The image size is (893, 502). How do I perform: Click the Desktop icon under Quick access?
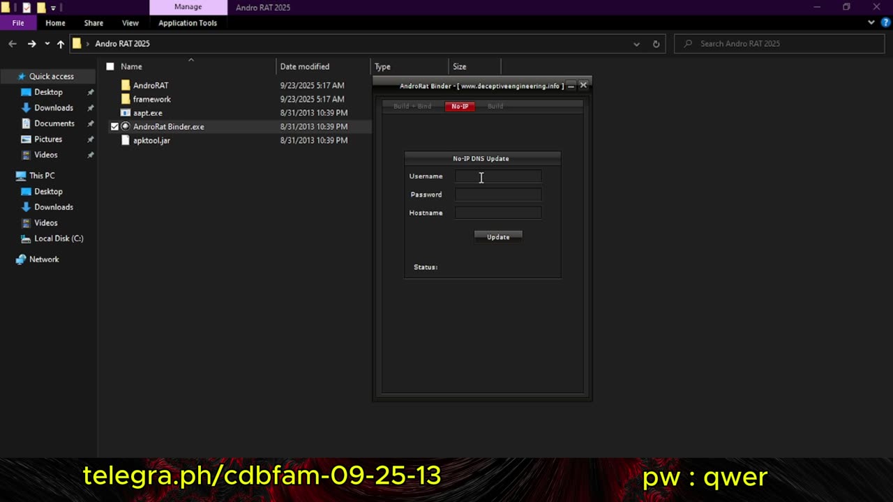[x=27, y=92]
